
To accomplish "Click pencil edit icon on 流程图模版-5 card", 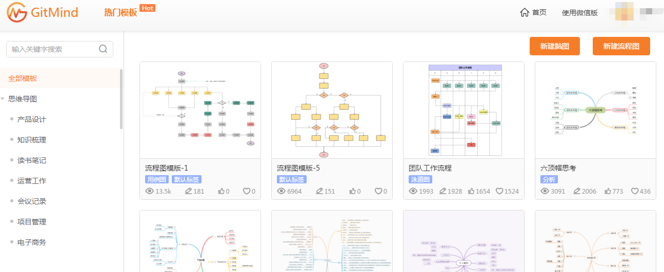I will [x=319, y=191].
